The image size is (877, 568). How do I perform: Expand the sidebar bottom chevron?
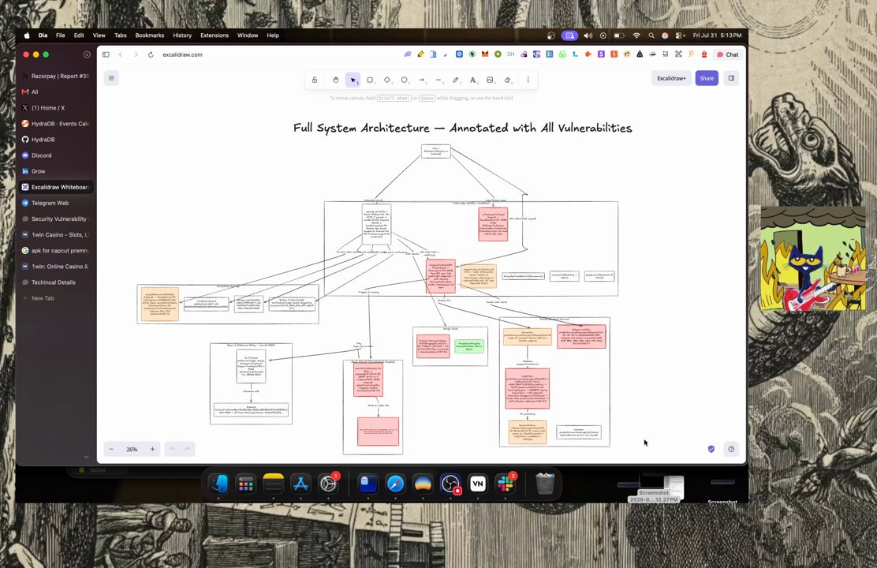coord(86,457)
